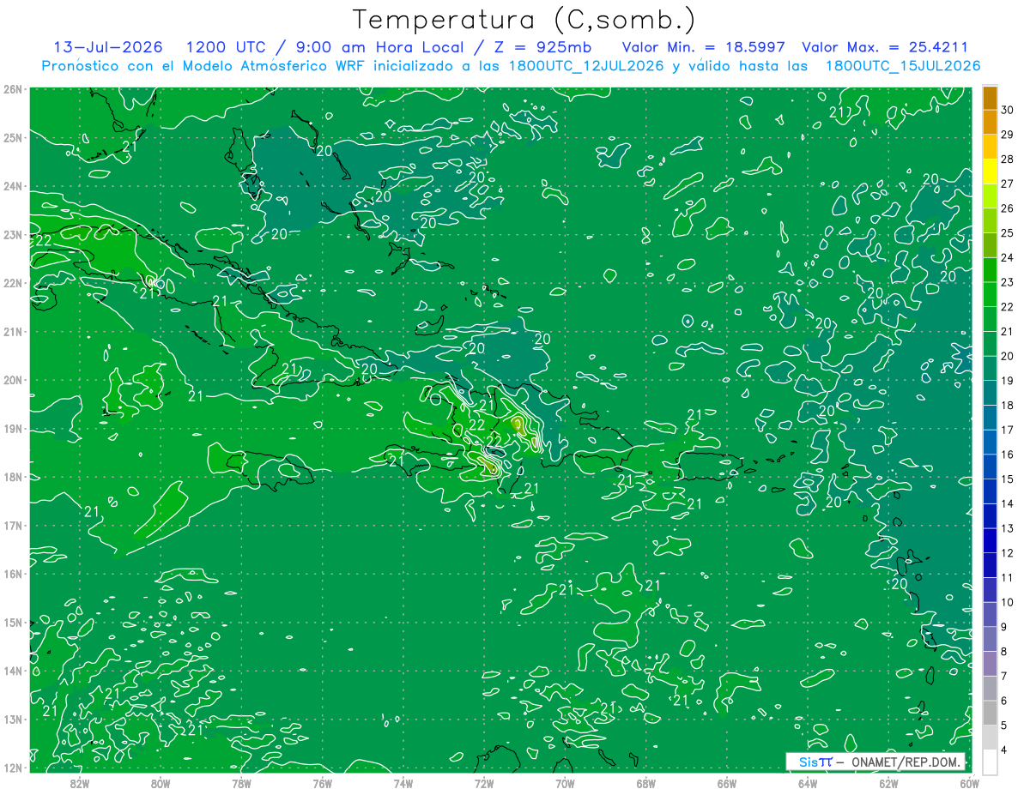Click the purple legend swatch between 8 and 9
This screenshot has width=1030, height=795.
990,640
